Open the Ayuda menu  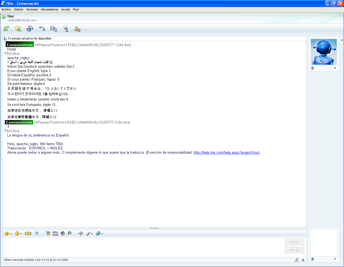(x=66, y=9)
